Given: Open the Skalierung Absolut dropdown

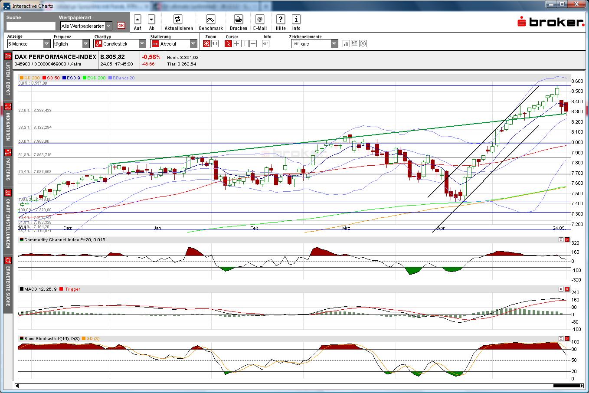Looking at the screenshot, I should pyautogui.click(x=192, y=43).
